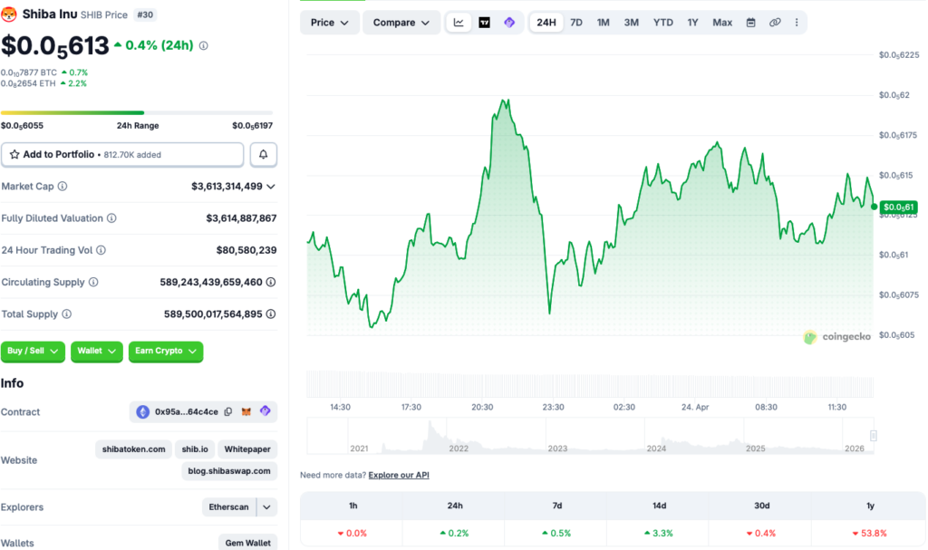The height and width of the screenshot is (550, 928).
Task: Open the calendar date range picker
Action: pos(750,23)
